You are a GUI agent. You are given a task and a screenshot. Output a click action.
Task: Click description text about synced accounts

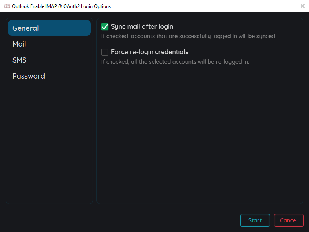pyautogui.click(x=189, y=36)
